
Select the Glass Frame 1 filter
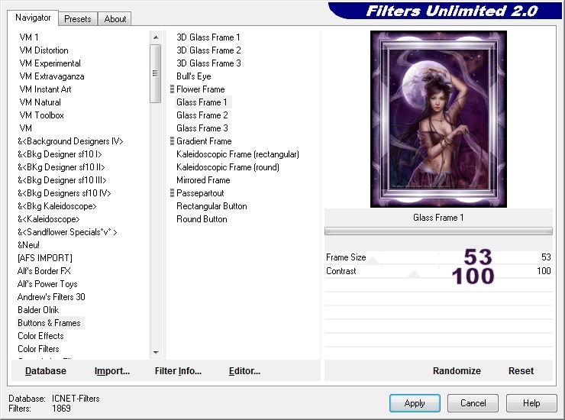click(202, 102)
